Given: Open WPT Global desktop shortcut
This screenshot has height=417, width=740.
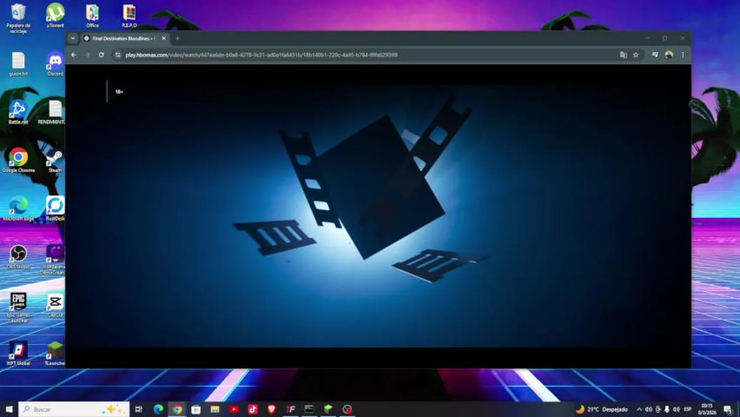Looking at the screenshot, I should coord(19,354).
